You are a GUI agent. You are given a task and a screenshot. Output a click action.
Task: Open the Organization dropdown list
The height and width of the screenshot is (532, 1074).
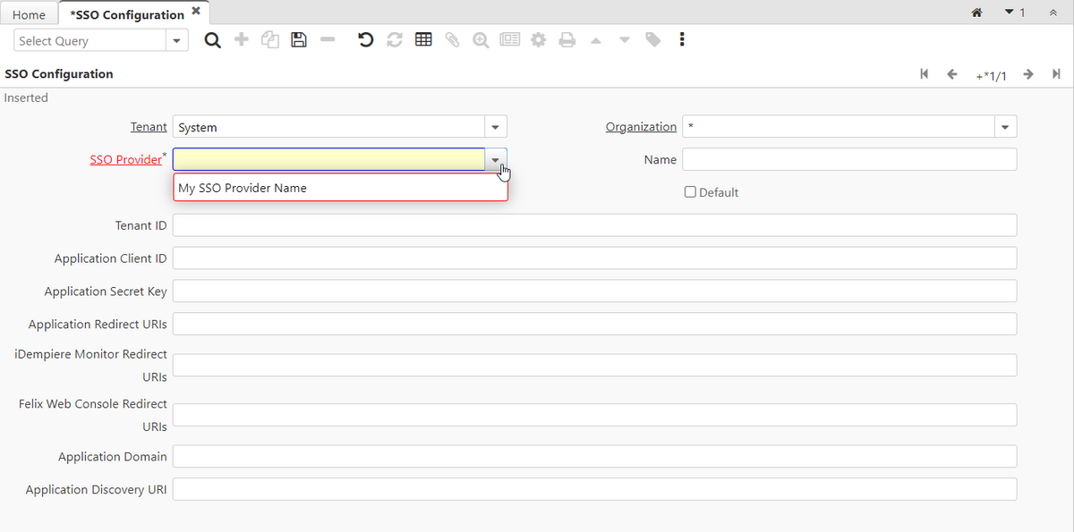[1006, 127]
